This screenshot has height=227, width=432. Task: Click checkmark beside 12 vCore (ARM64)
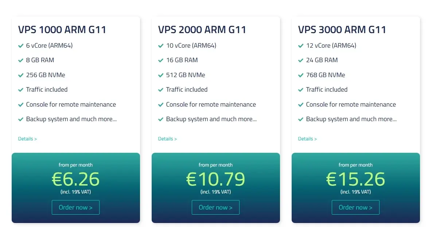(301, 45)
